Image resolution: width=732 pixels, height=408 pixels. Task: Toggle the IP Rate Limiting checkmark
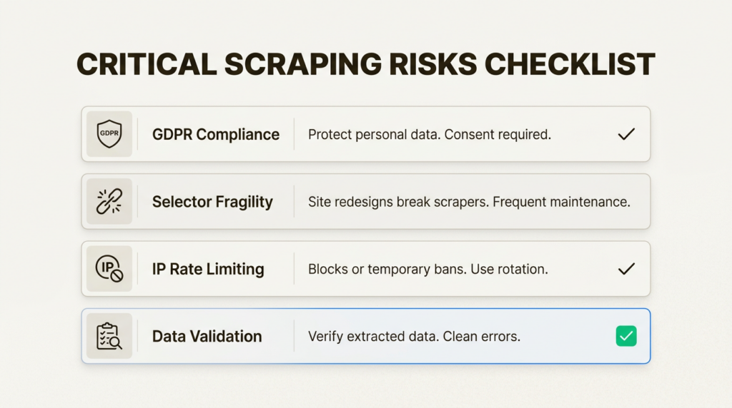pyautogui.click(x=626, y=269)
